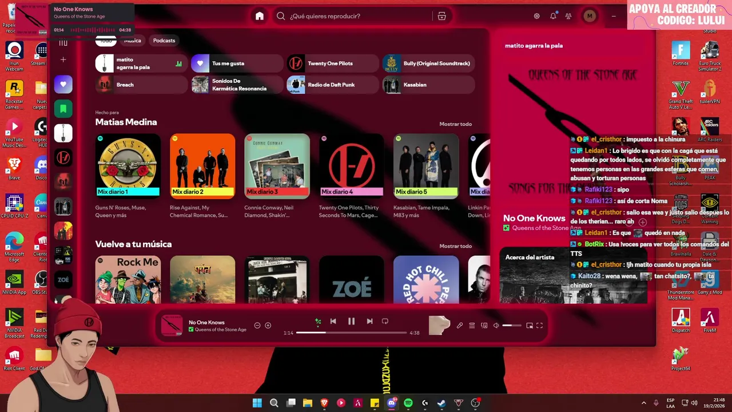Open the FiveM desktop shortcut
Viewport: 732px width, 412px height.
click(x=710, y=320)
